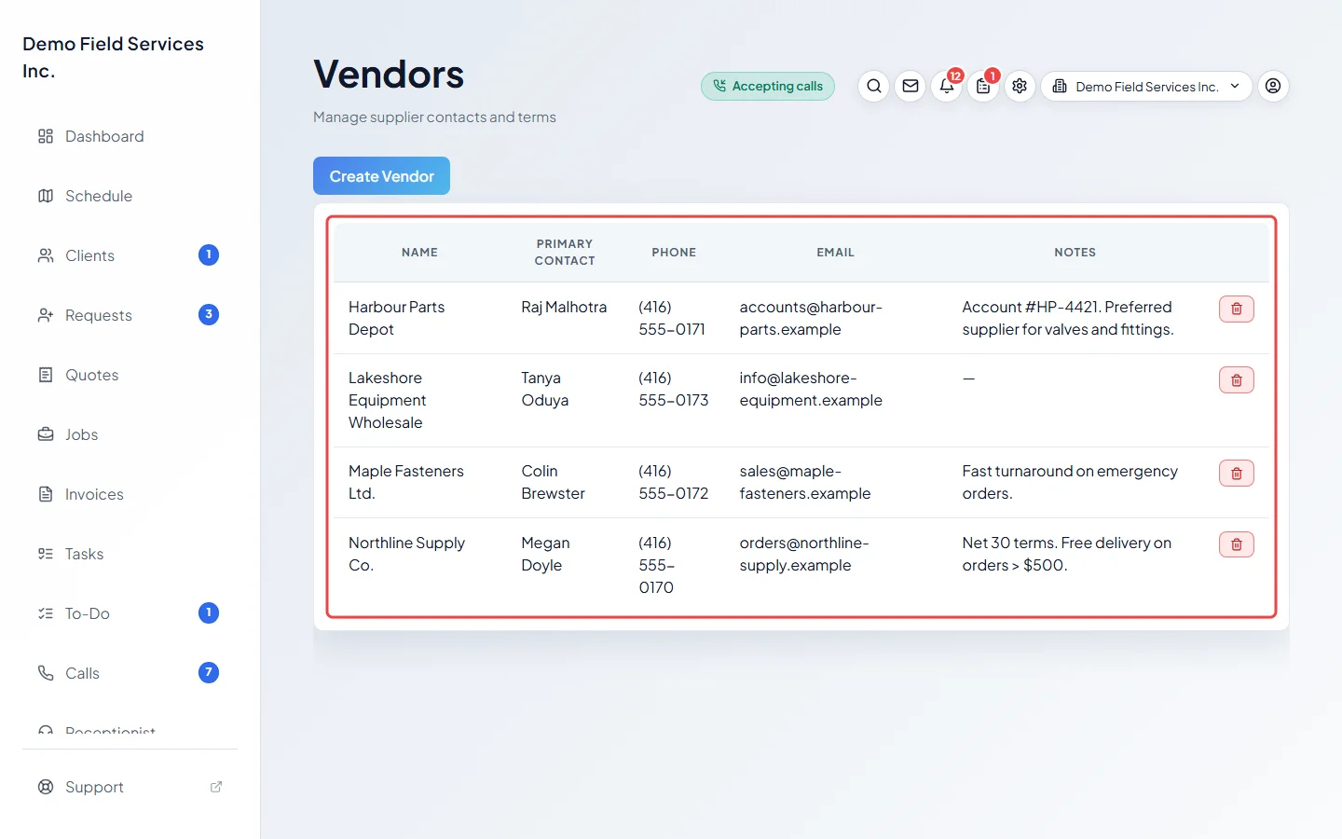This screenshot has height=839, width=1342.
Task: Click the Phone column header
Action: 674,253
